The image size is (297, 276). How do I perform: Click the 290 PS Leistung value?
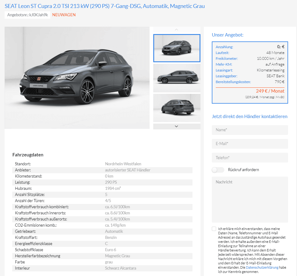coord(111,182)
